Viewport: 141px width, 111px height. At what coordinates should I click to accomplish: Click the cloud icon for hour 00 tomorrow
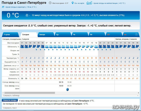coord(117,46)
